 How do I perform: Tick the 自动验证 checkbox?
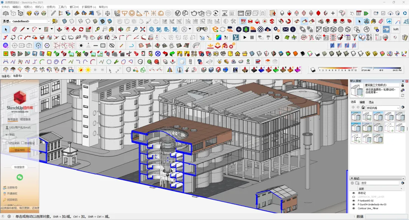click(23, 143)
